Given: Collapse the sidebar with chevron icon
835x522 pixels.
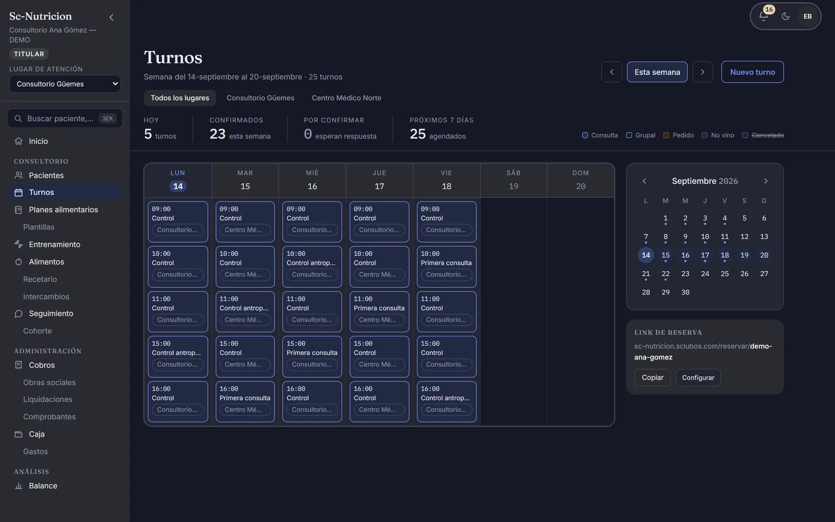Looking at the screenshot, I should coord(111,17).
